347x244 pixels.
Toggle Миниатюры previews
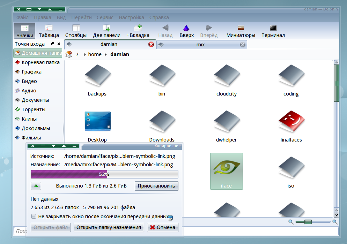pyautogui.click(x=241, y=31)
